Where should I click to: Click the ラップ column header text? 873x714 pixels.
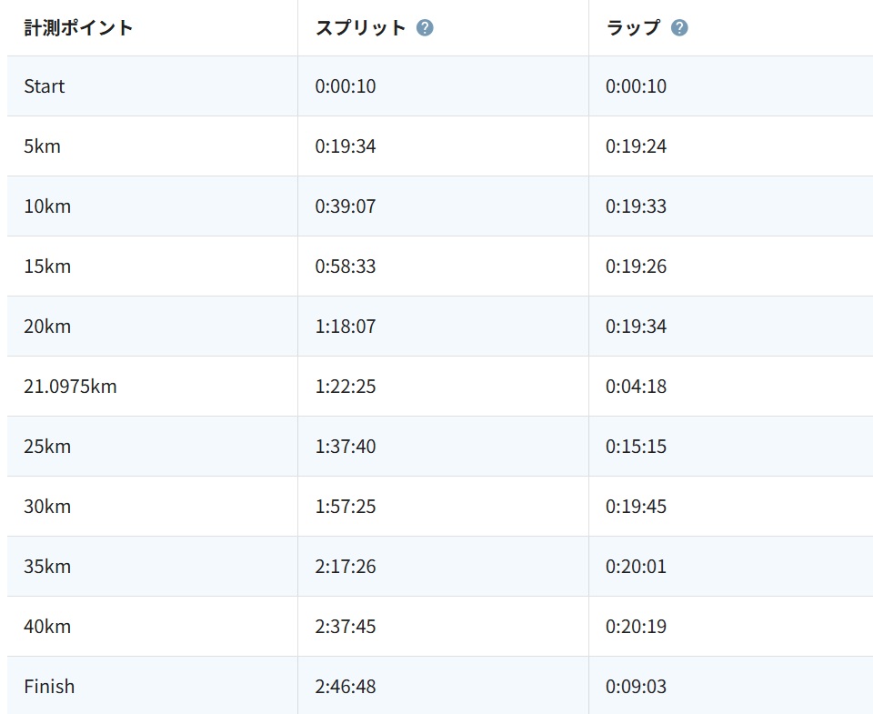(633, 27)
